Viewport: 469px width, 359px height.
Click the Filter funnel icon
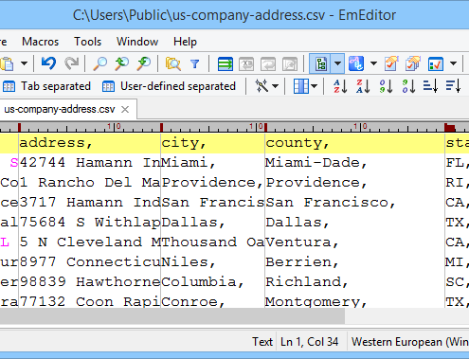point(195,64)
